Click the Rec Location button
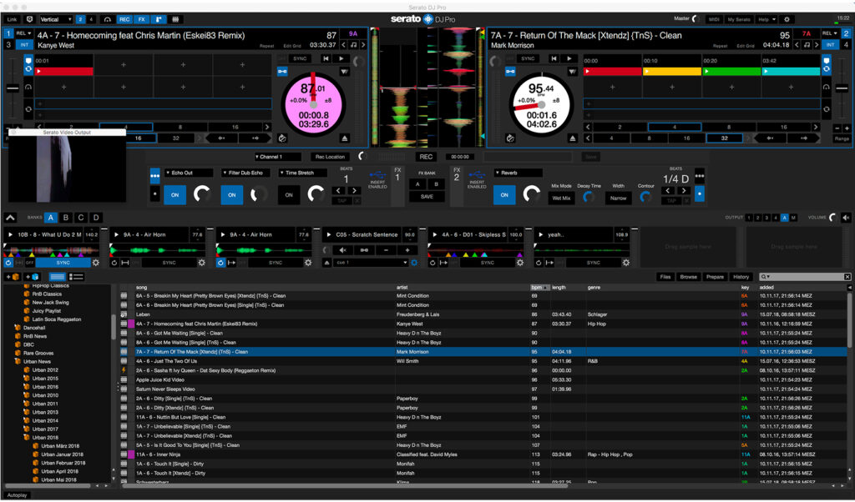855x502 pixels. (x=330, y=157)
